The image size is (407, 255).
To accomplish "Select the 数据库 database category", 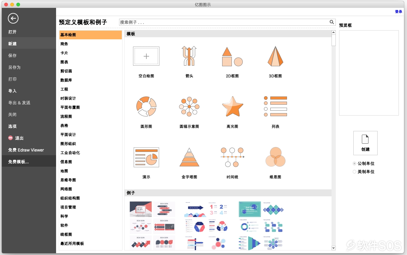I will pos(91,80).
